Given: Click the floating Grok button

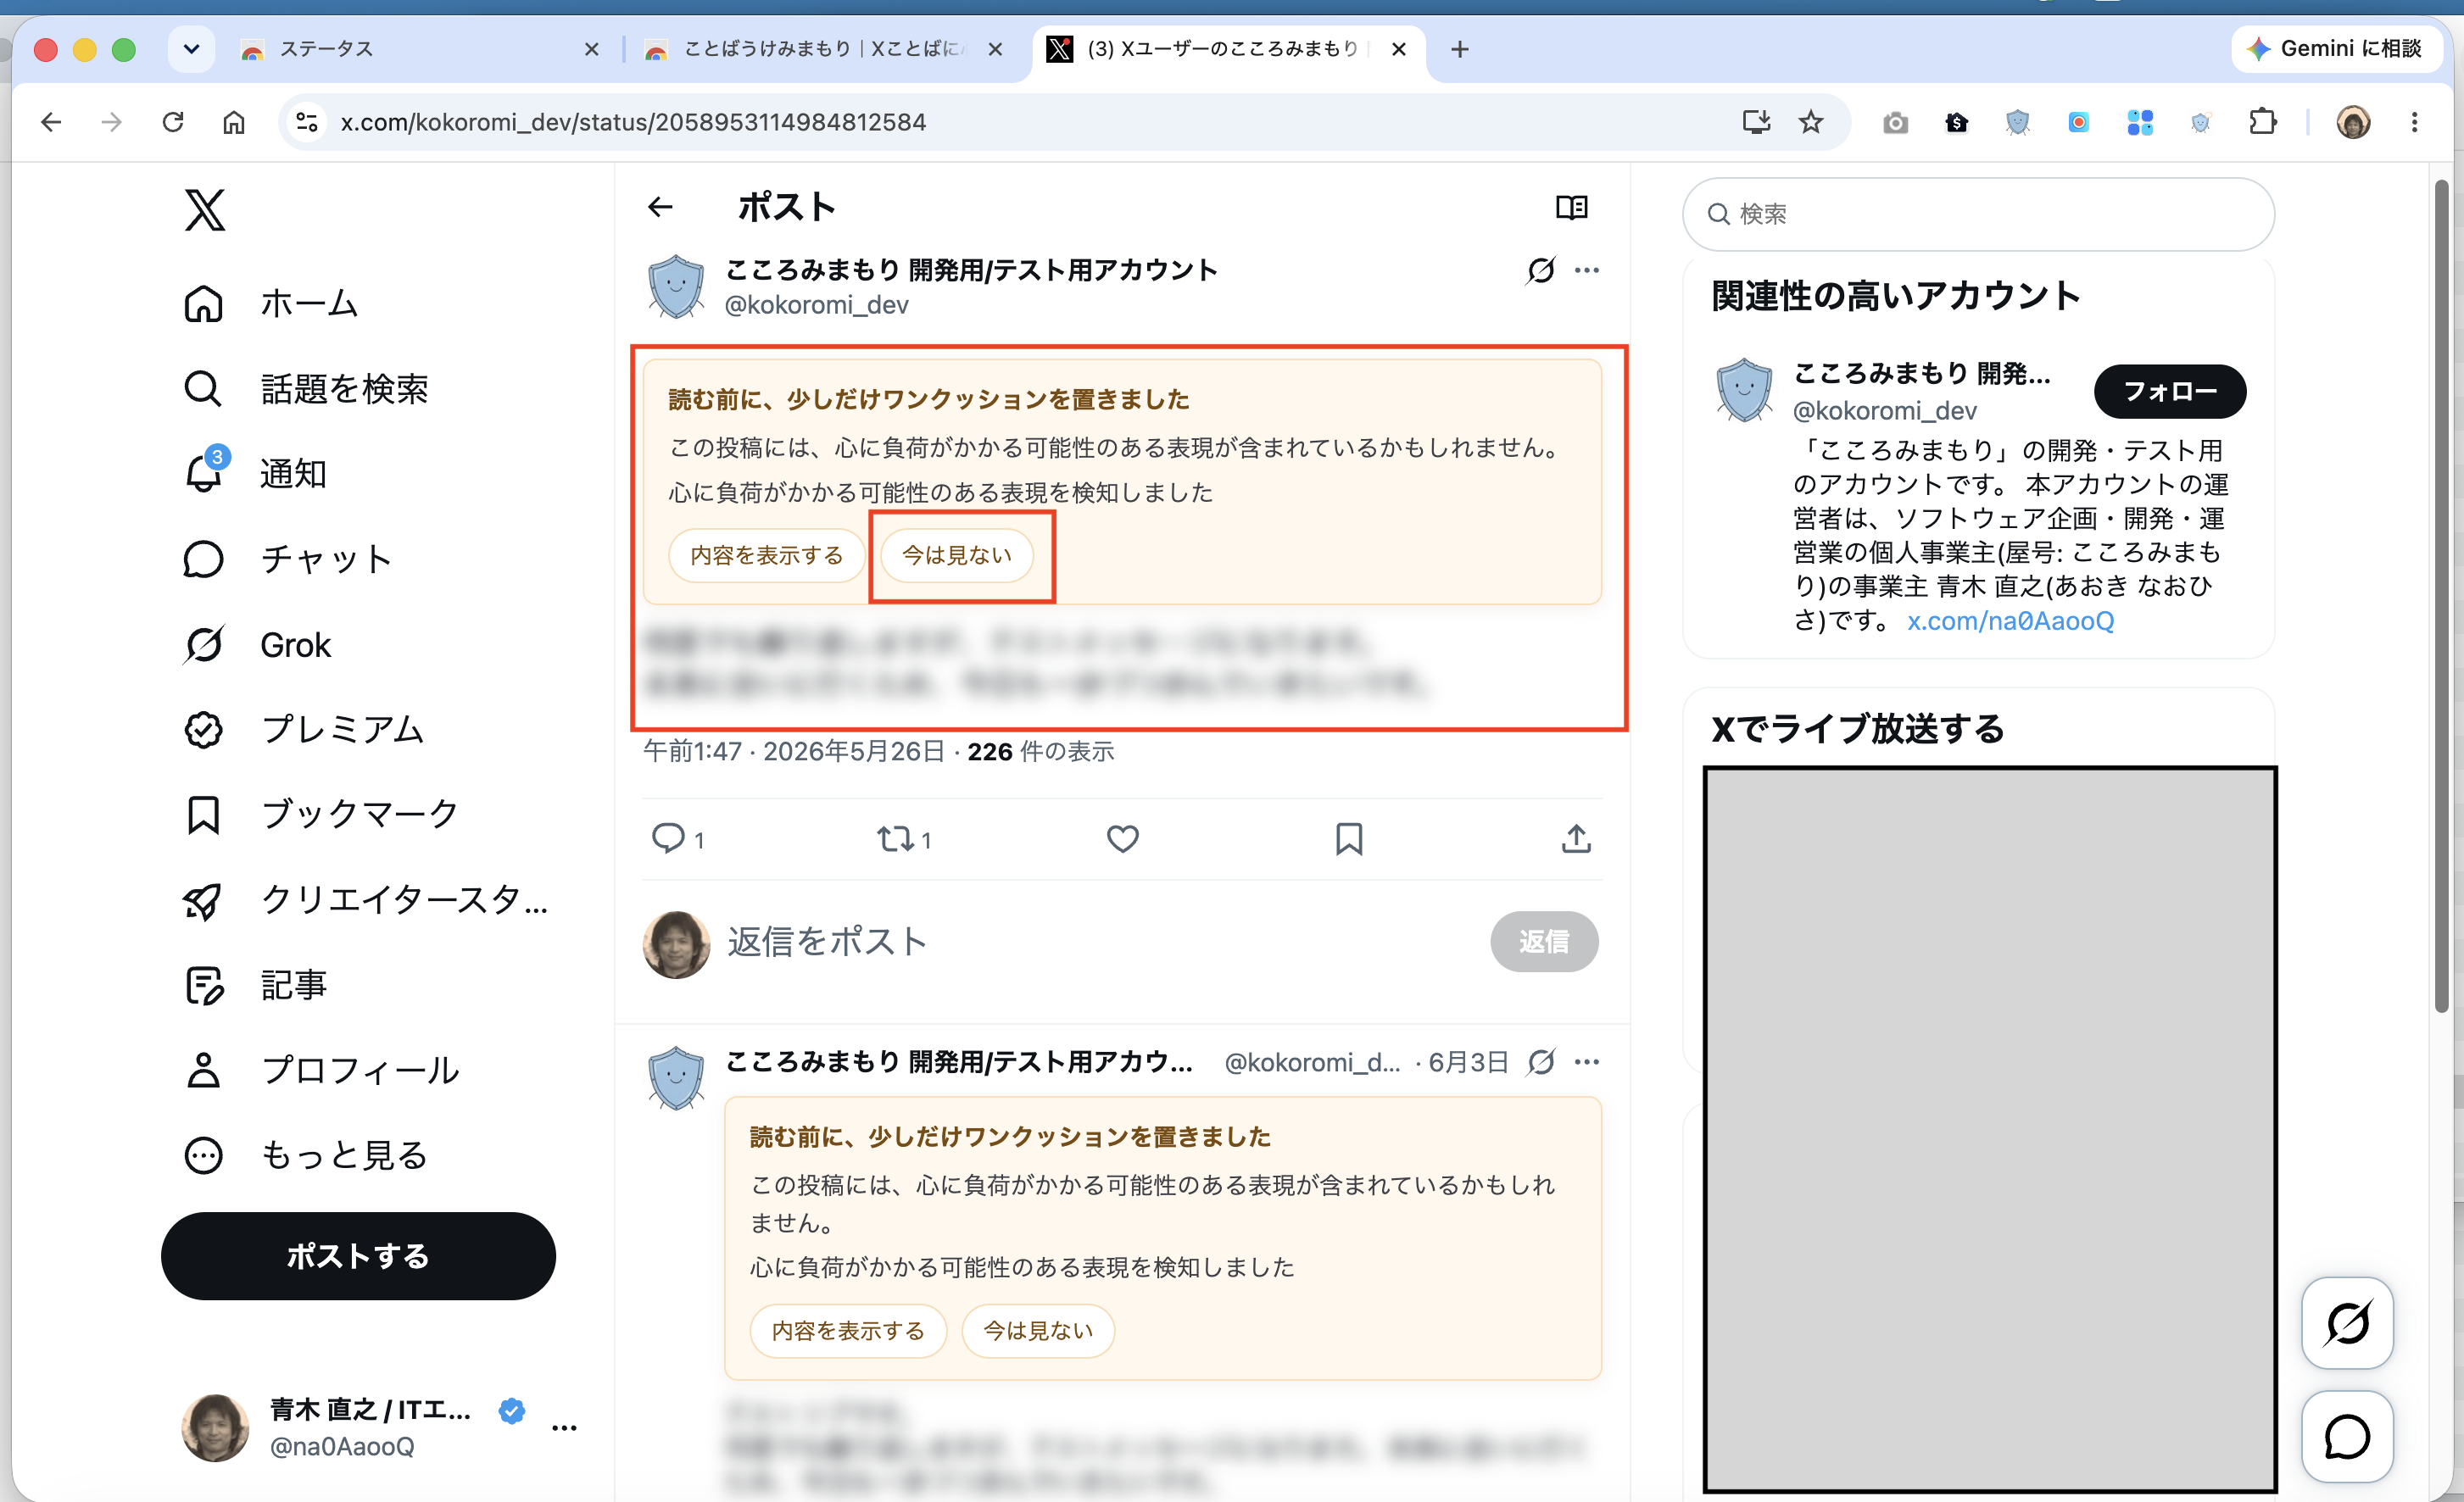Looking at the screenshot, I should 2347,1323.
